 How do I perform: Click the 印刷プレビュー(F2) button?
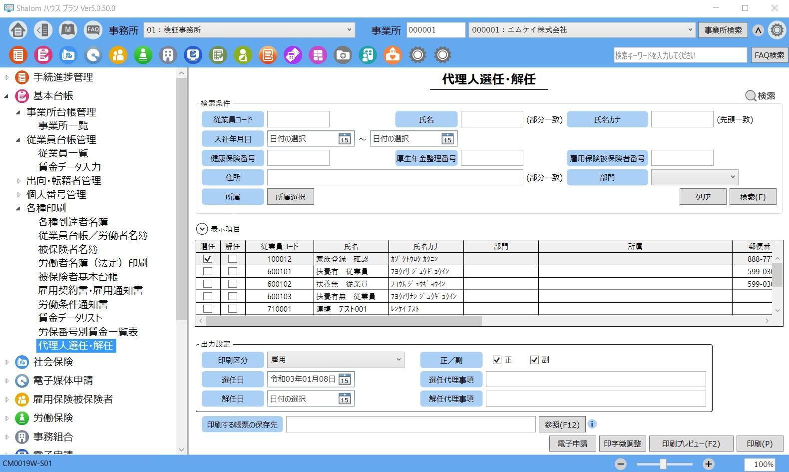pos(691,444)
